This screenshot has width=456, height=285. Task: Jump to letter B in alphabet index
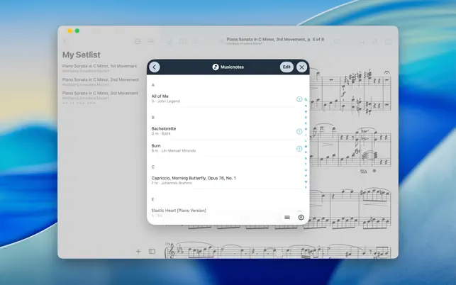tap(306, 111)
